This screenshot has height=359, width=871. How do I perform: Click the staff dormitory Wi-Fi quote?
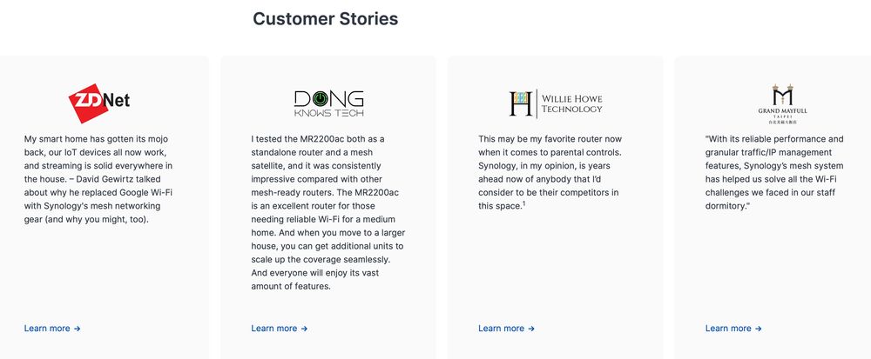(x=775, y=172)
